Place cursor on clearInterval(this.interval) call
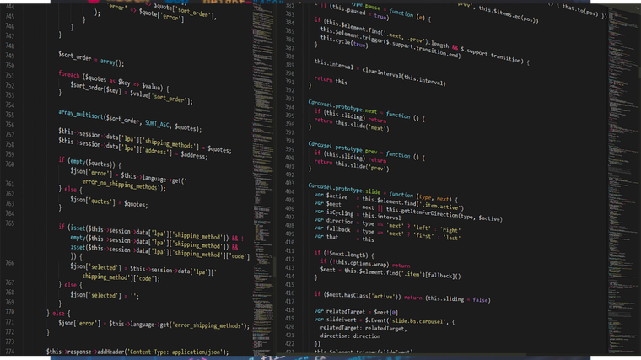This screenshot has height=360, width=641. point(403,76)
